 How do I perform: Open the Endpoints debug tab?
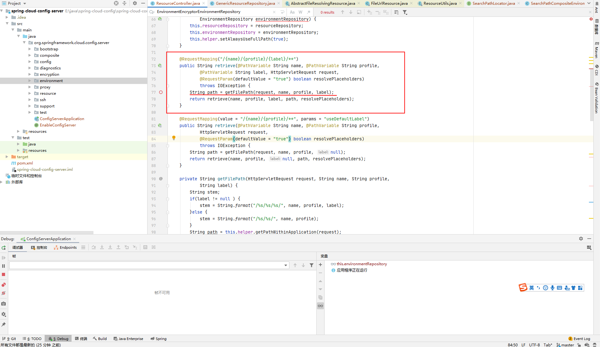pos(65,247)
